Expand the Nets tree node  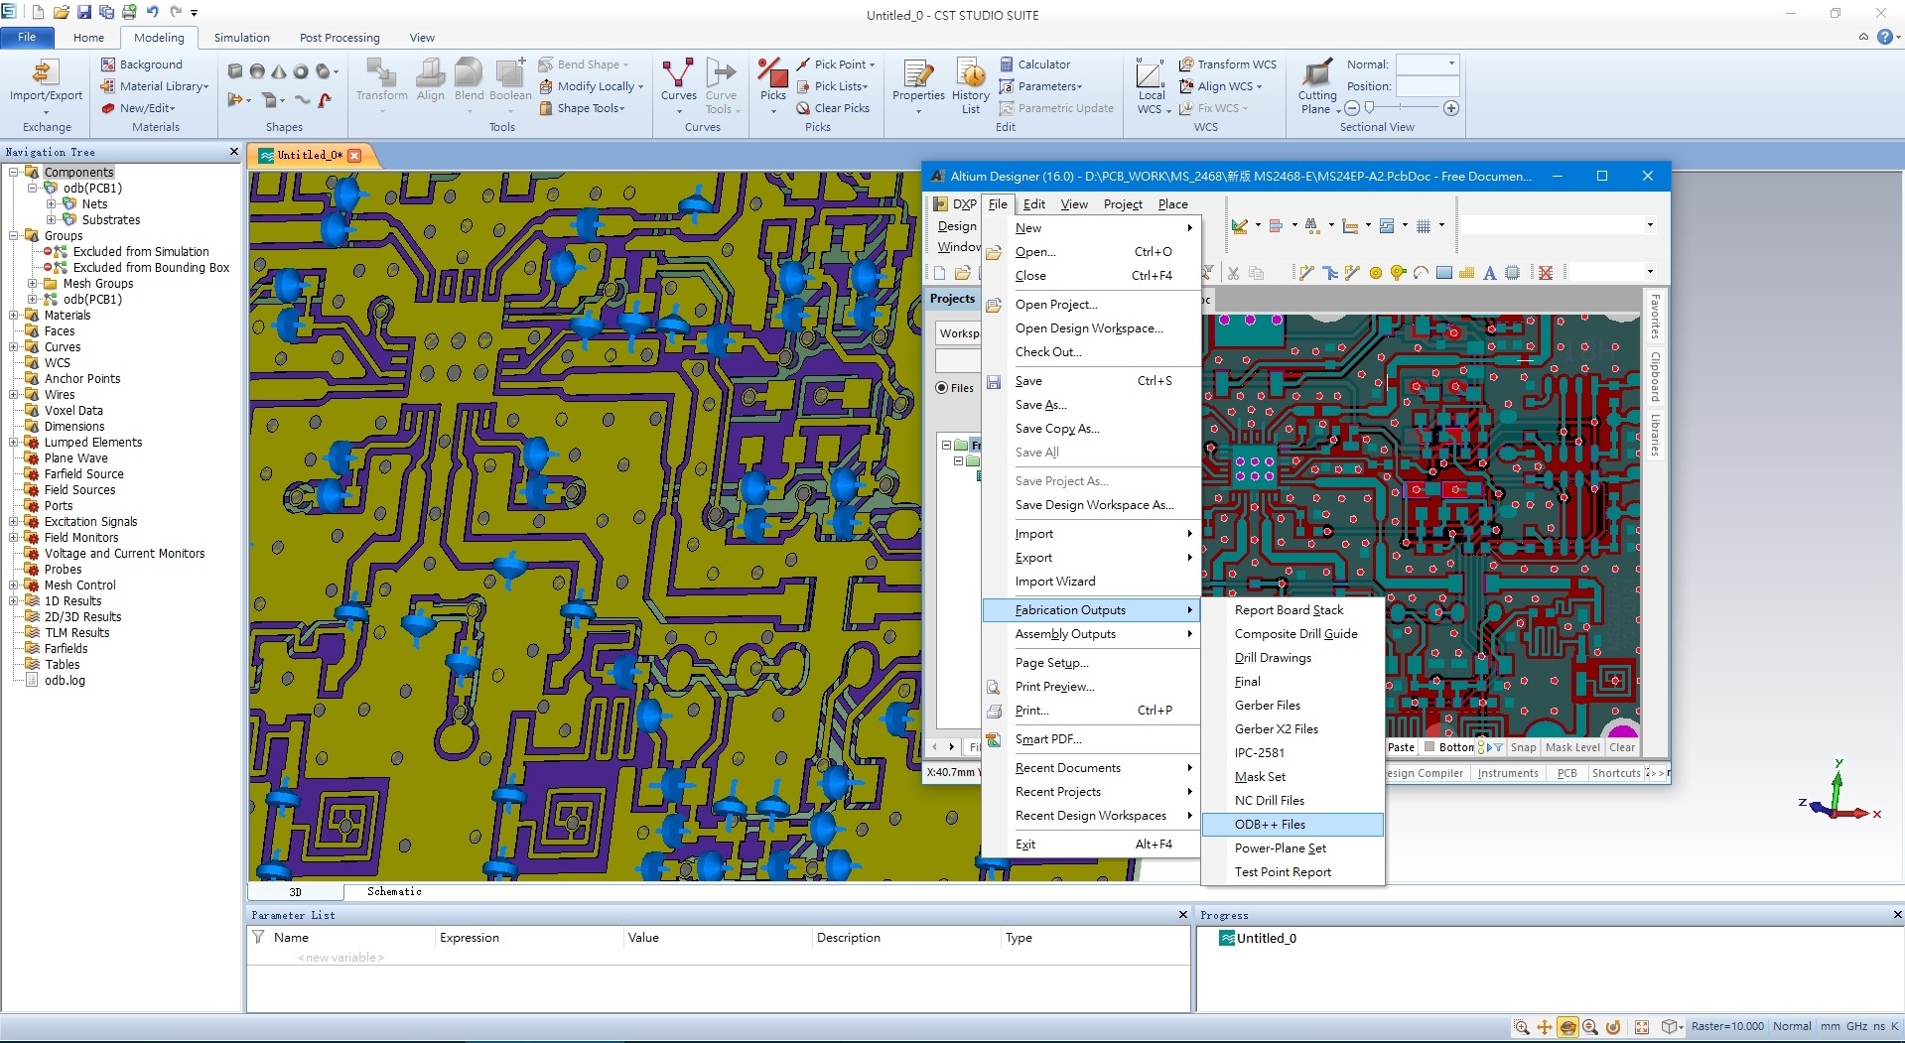(52, 204)
